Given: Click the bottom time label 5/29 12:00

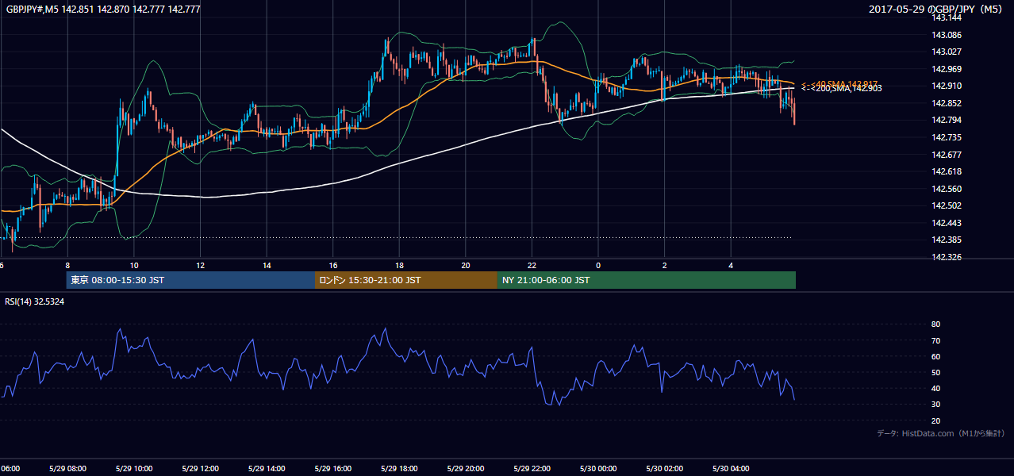Looking at the screenshot, I should 198,469.
